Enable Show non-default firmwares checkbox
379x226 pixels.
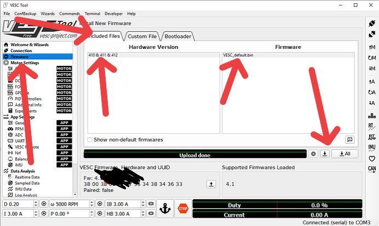click(90, 140)
